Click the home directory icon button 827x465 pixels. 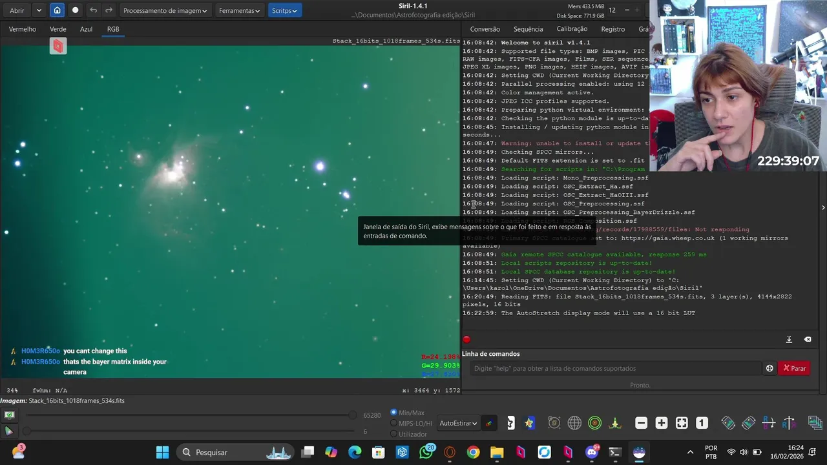(57, 10)
